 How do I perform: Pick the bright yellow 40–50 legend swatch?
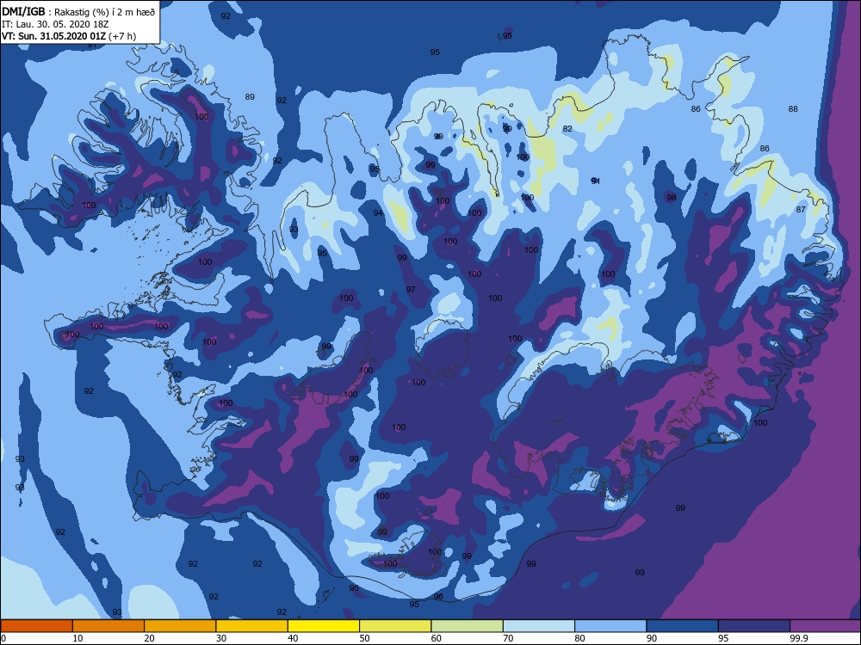[x=324, y=626]
